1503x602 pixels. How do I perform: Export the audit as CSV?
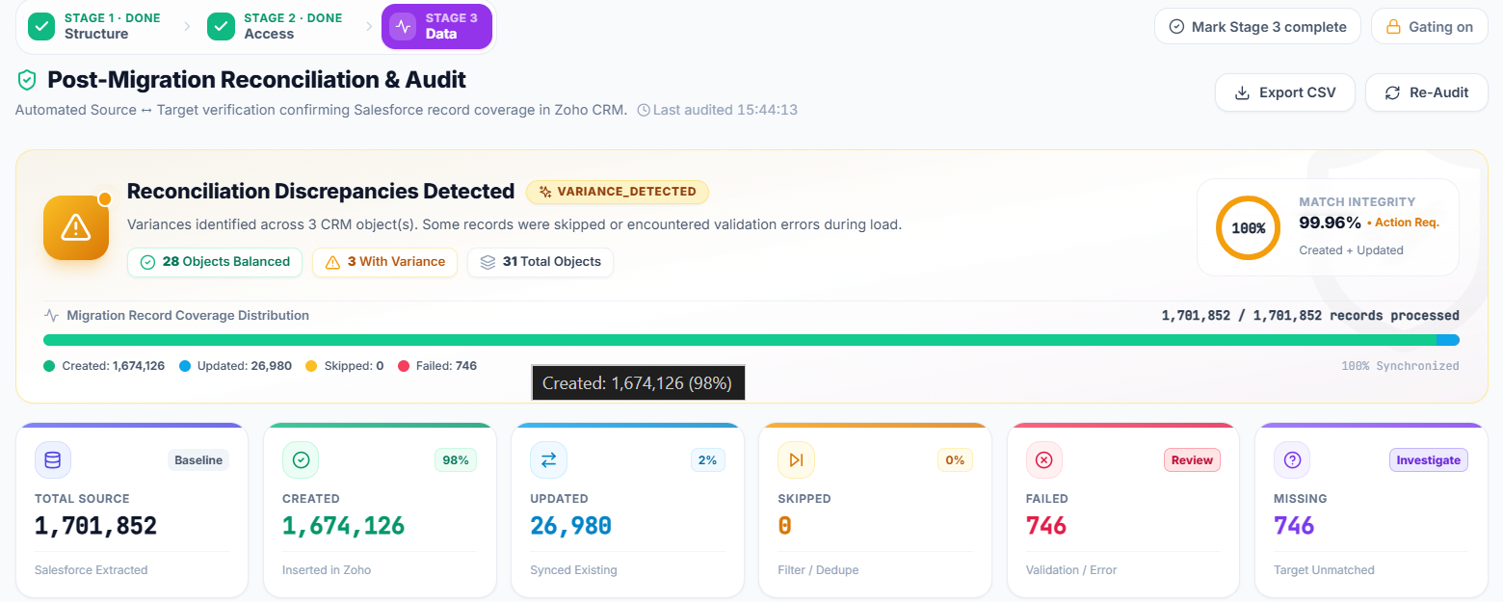pyautogui.click(x=1285, y=92)
